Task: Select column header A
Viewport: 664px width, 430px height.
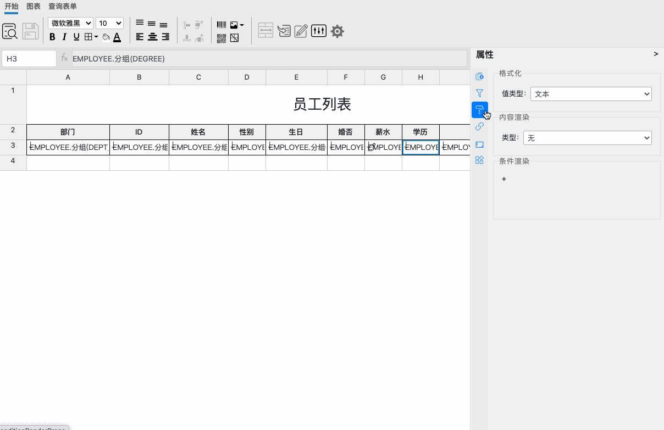Action: tap(68, 77)
